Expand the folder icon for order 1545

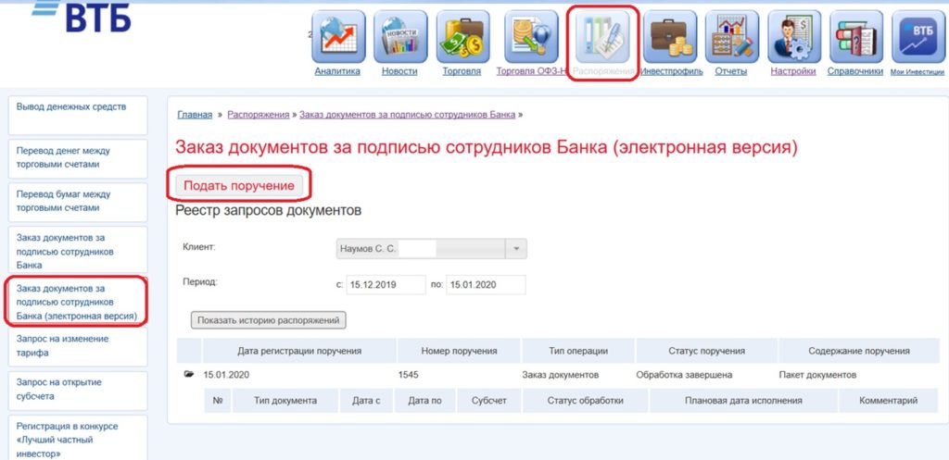[189, 375]
